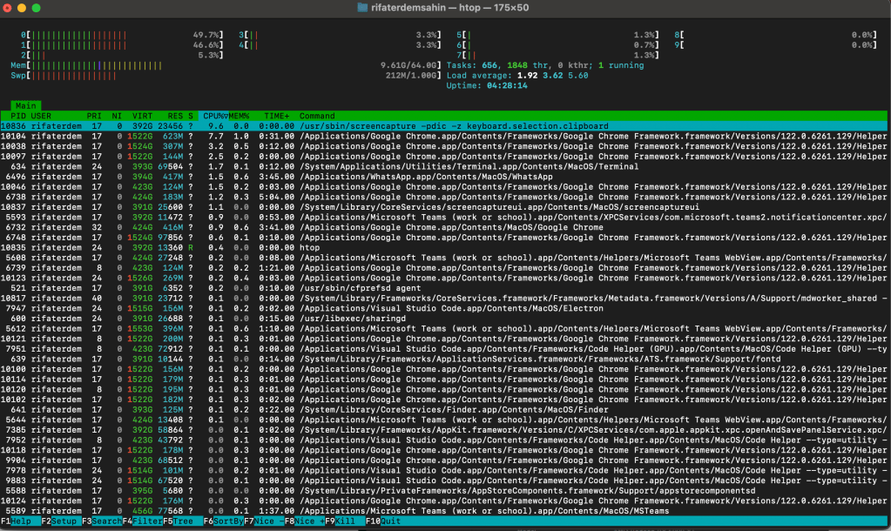Screen dimensions: 891x531
Task: Click F7 Nice minus button
Action: coord(264,521)
